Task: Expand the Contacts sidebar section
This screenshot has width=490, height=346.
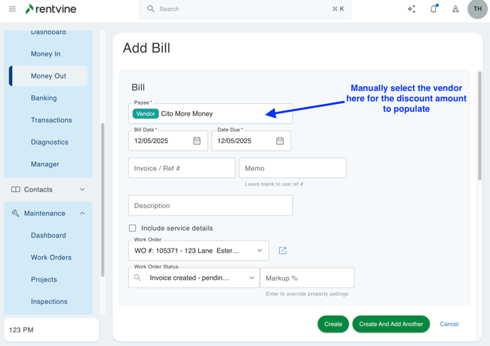Action: click(82, 189)
